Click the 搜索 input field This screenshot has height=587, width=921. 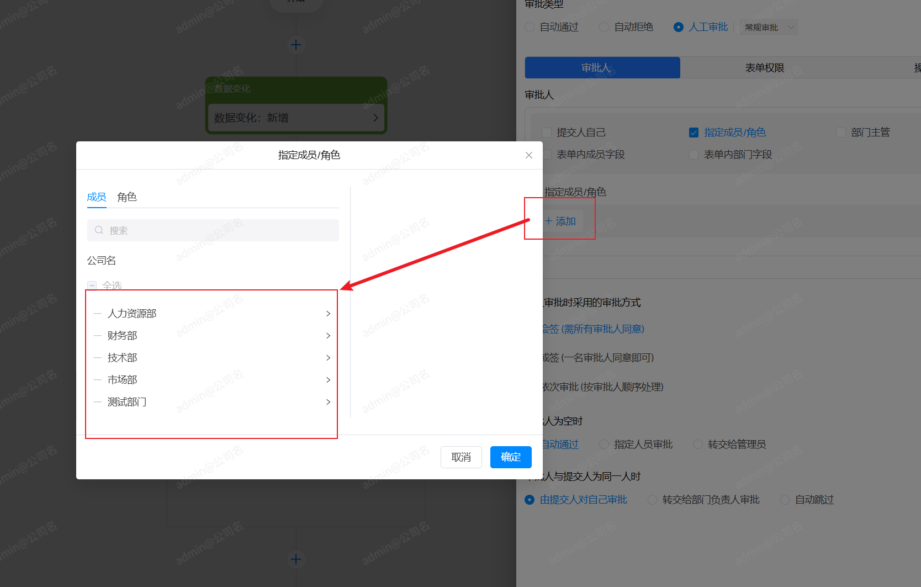(221, 230)
